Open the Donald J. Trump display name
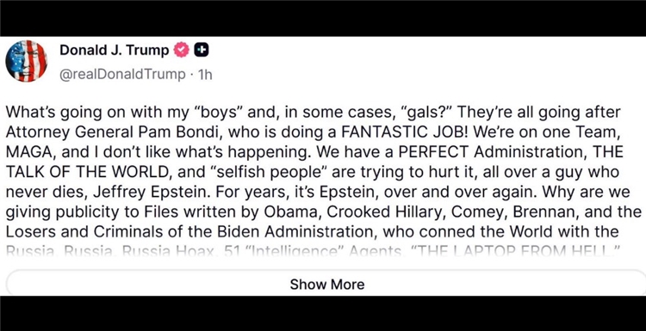646x331 pixels. (115, 50)
